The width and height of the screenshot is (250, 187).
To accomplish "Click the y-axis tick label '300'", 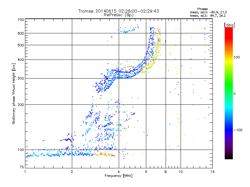I will tap(21, 78).
